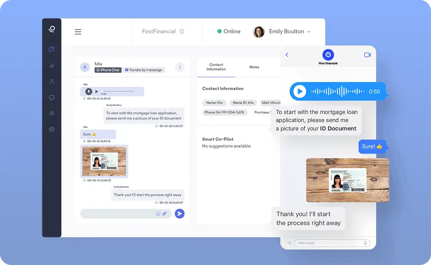The height and width of the screenshot is (265, 431).
Task: Open the contacts person icon in sidebar
Action: click(x=52, y=81)
